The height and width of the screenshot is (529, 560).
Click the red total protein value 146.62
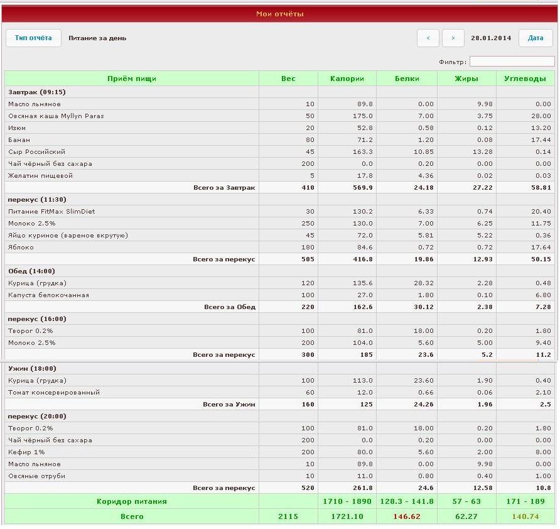pos(407,516)
